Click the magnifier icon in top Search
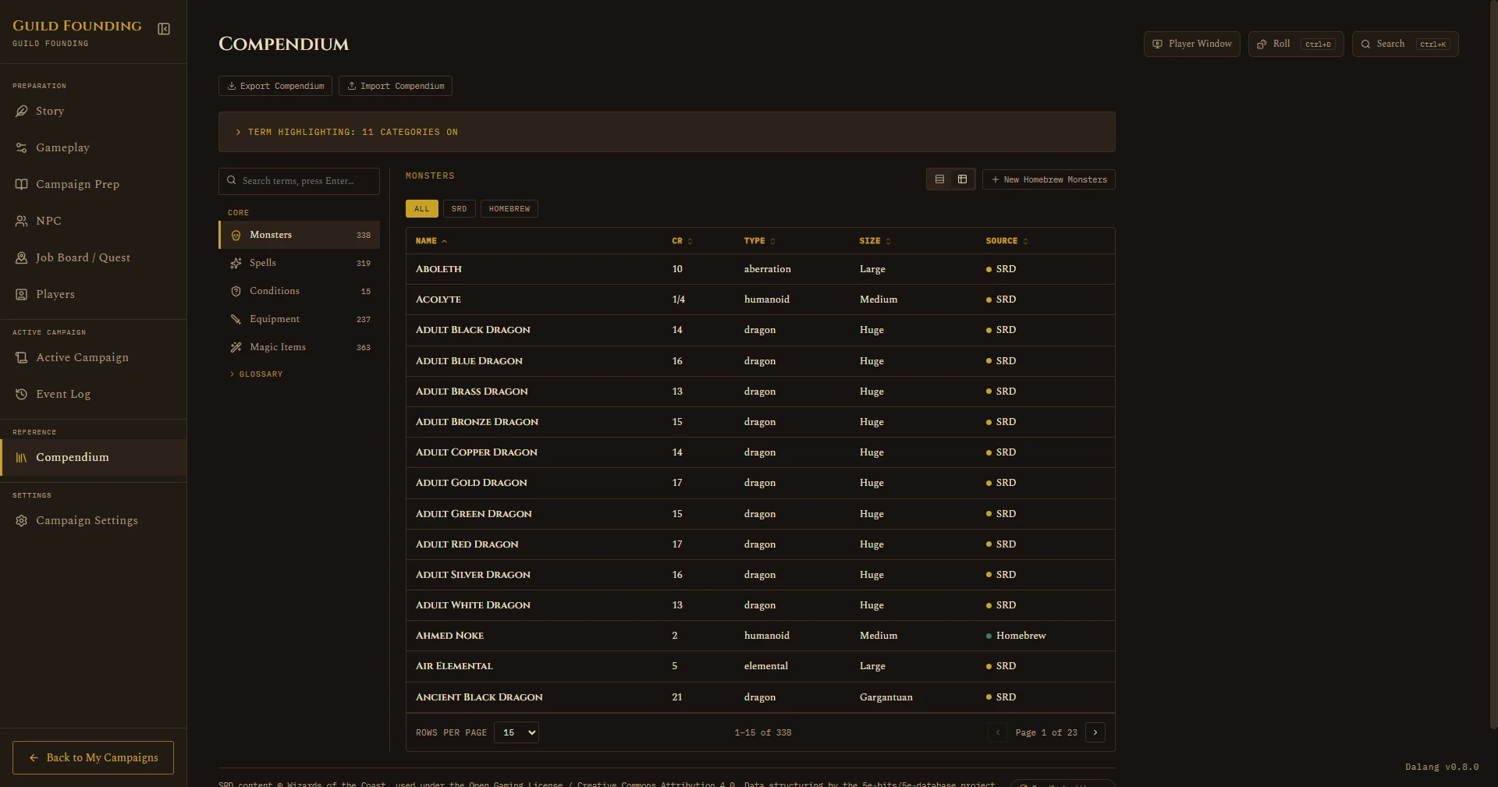Viewport: 1498px width, 787px height. (x=1365, y=44)
